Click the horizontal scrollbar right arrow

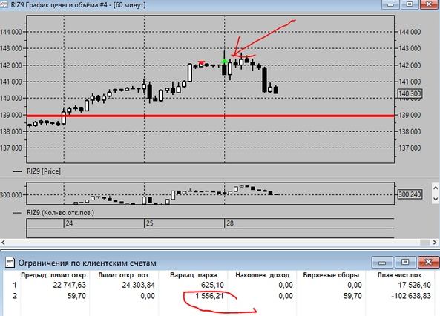pyautogui.click(x=435, y=242)
